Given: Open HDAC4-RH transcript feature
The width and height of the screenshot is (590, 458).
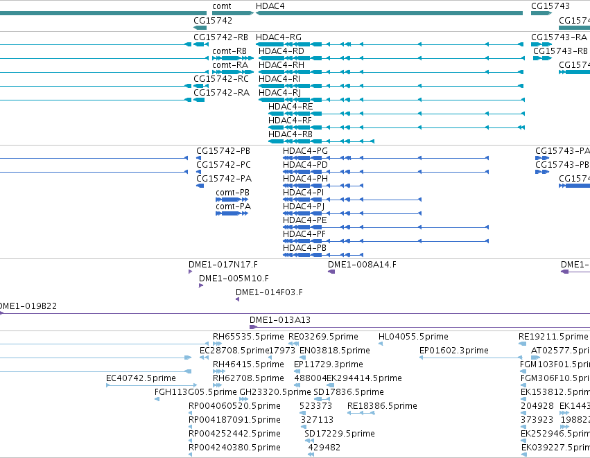Looking at the screenshot, I should click(x=391, y=72).
